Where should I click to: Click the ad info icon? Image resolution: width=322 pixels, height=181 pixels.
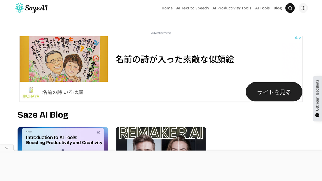pyautogui.click(x=297, y=38)
